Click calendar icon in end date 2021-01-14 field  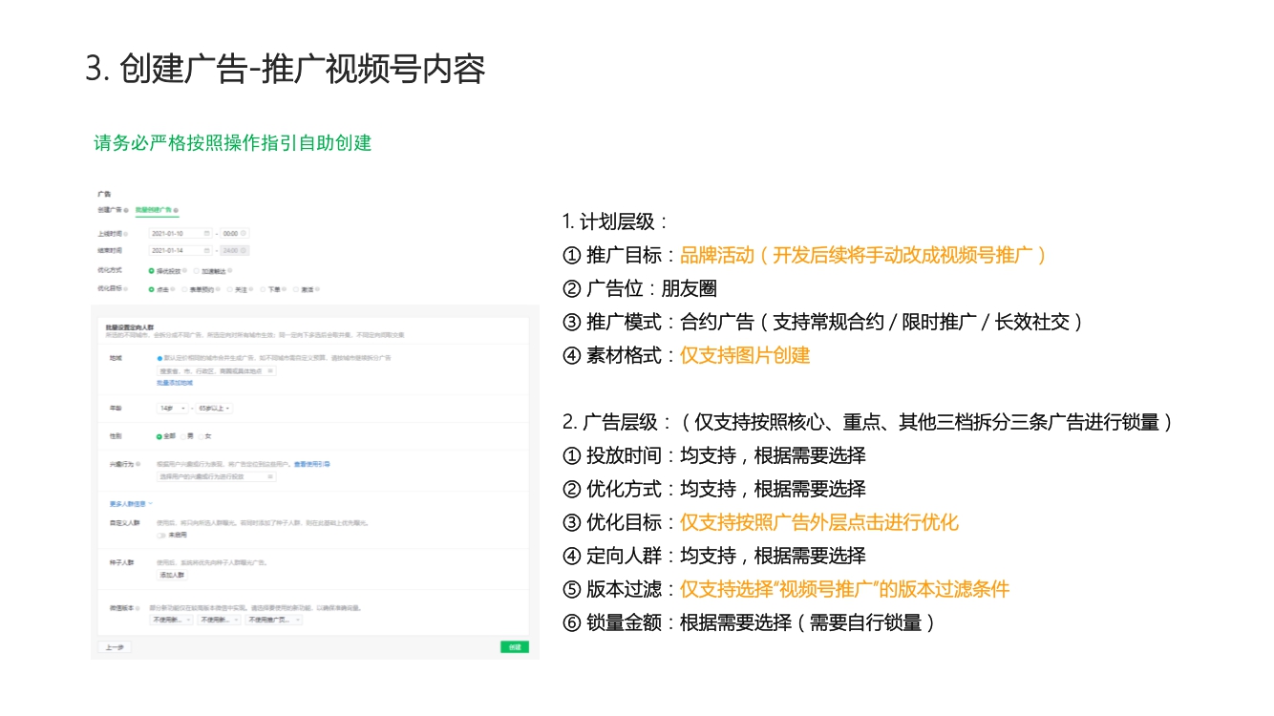[x=206, y=250]
